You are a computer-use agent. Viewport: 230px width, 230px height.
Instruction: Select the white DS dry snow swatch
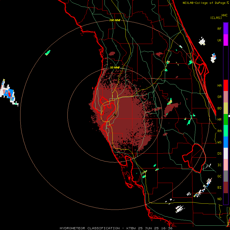click(226, 153)
